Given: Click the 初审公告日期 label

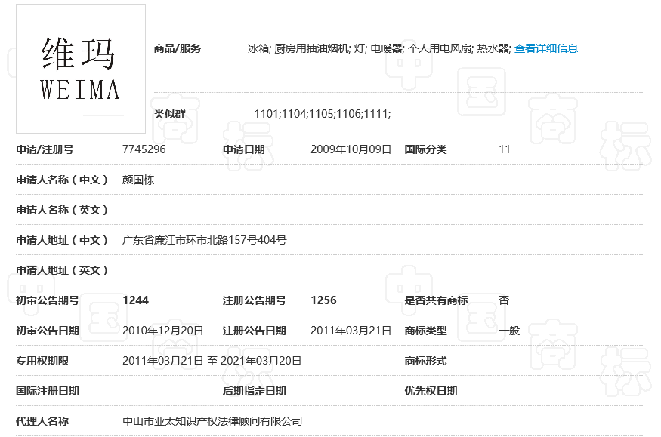Looking at the screenshot, I should (x=48, y=331).
